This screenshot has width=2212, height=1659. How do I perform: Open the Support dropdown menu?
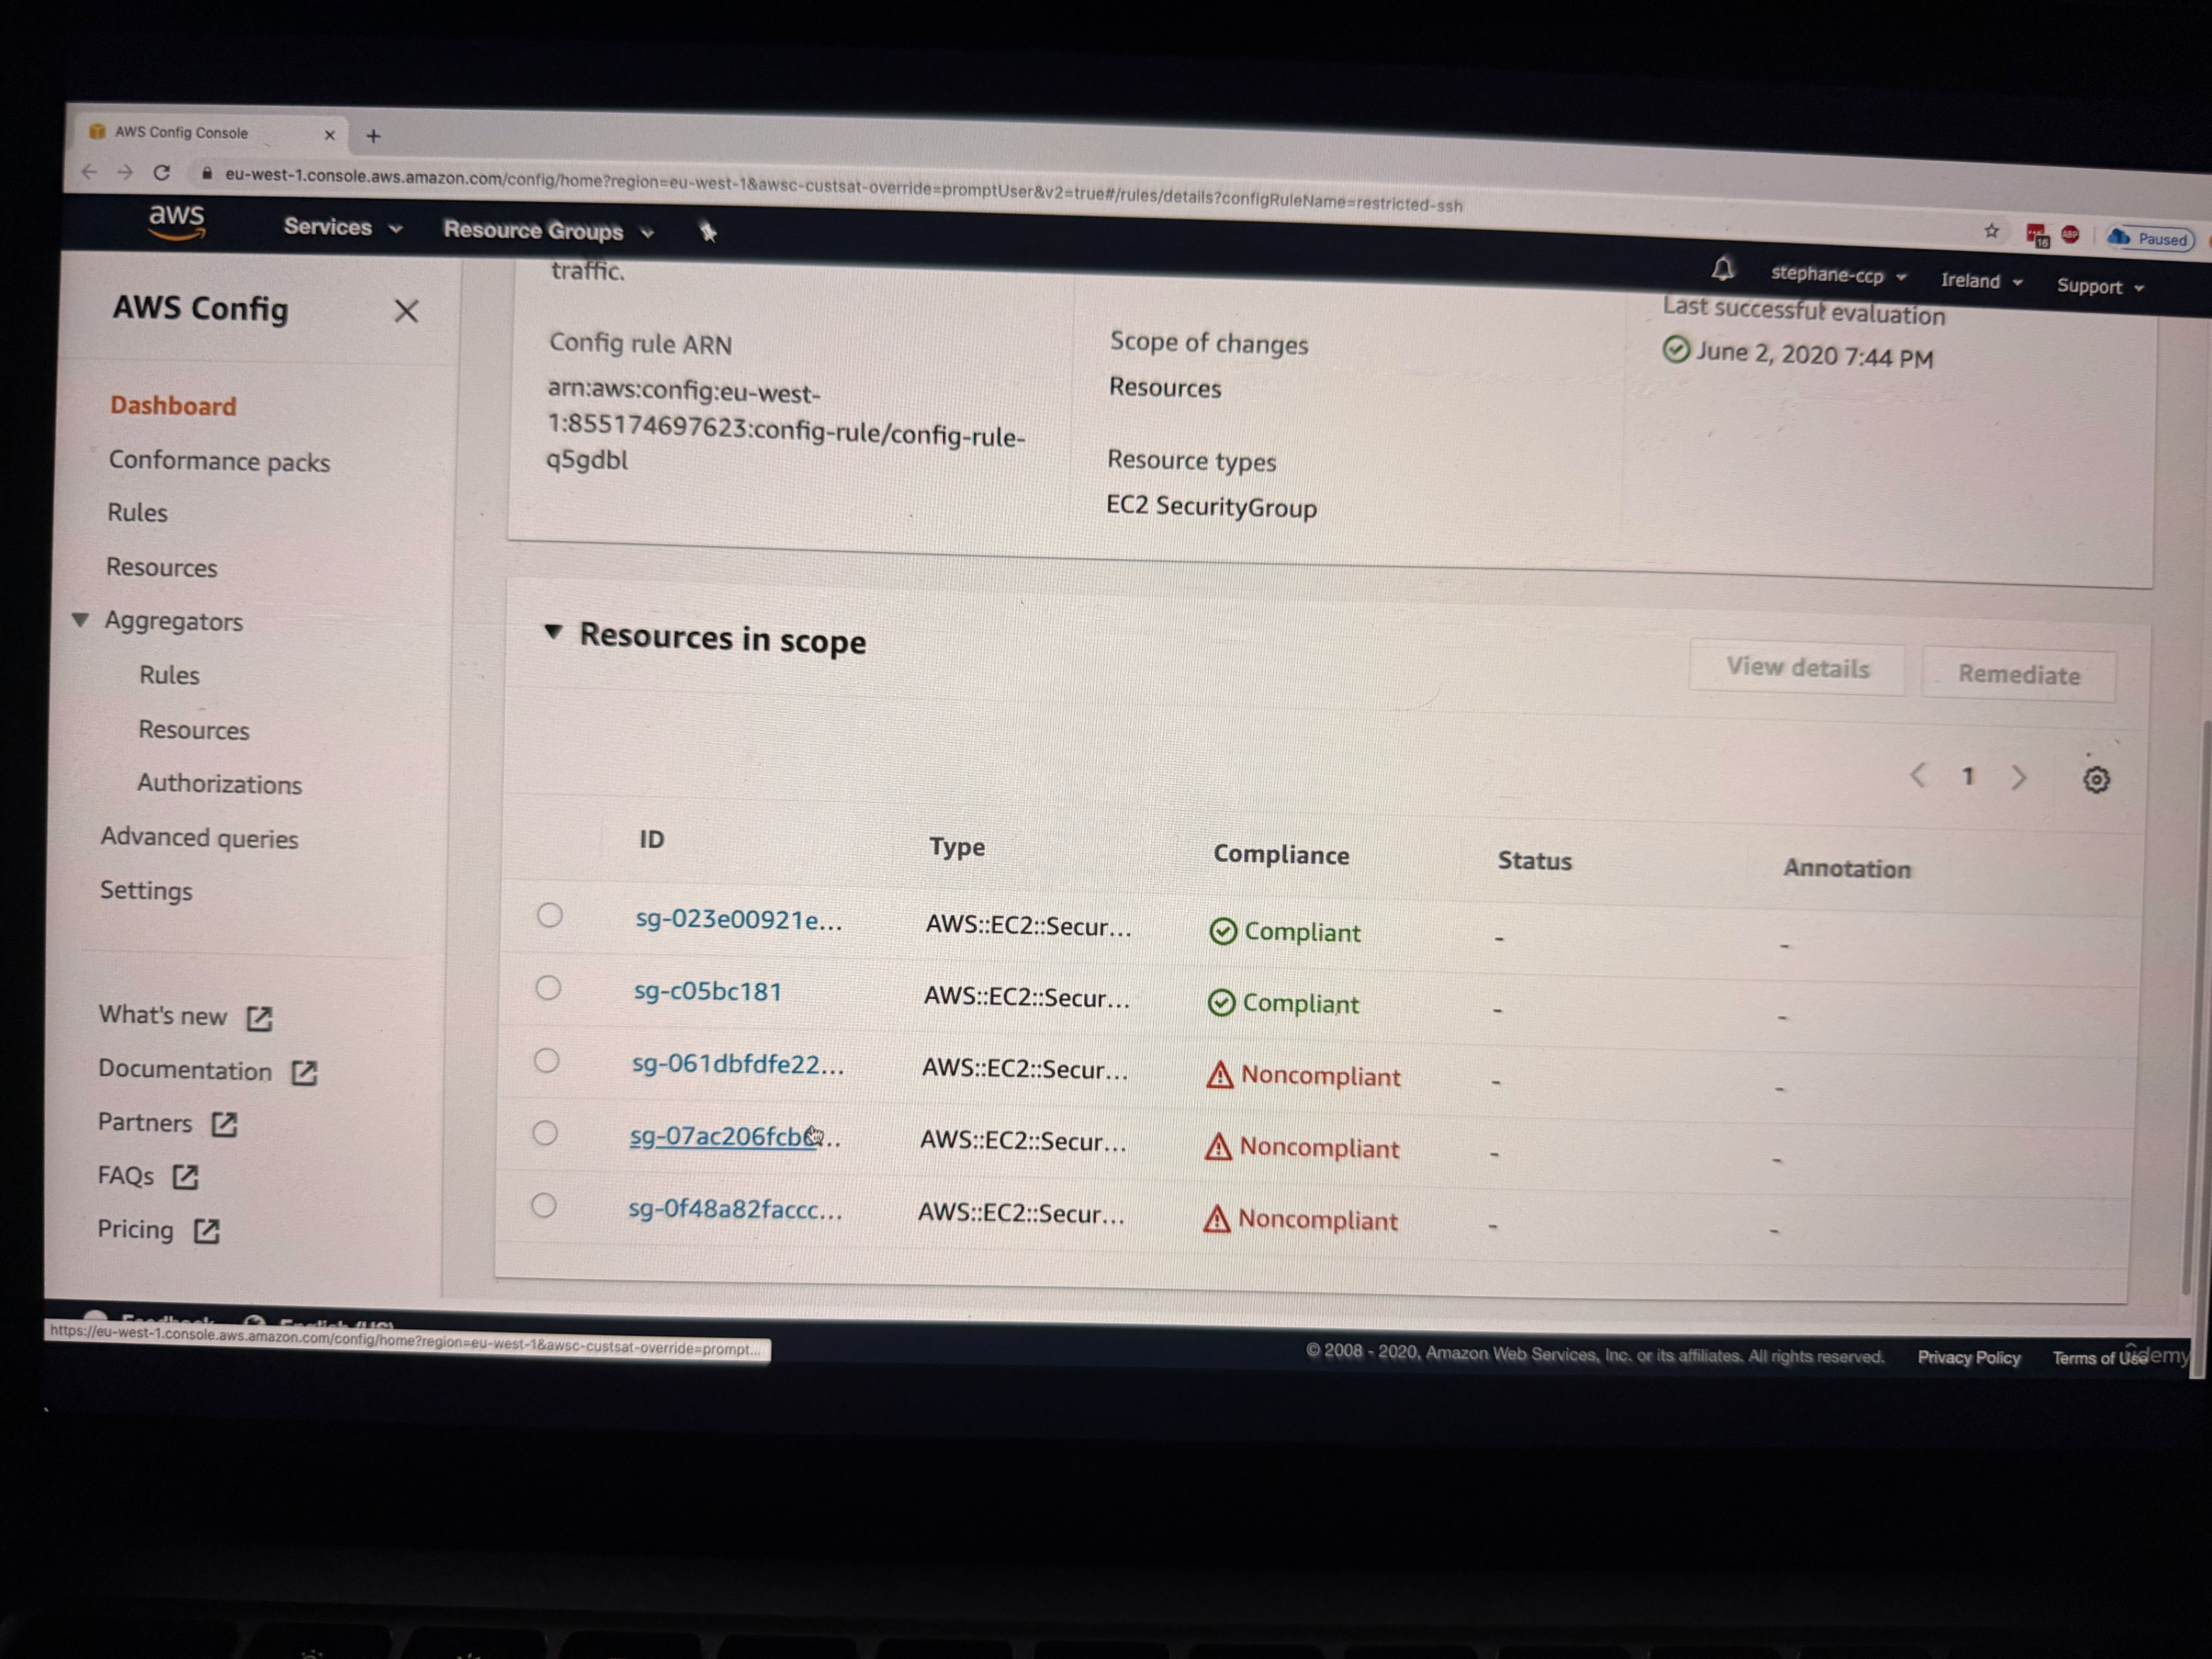coord(2100,286)
